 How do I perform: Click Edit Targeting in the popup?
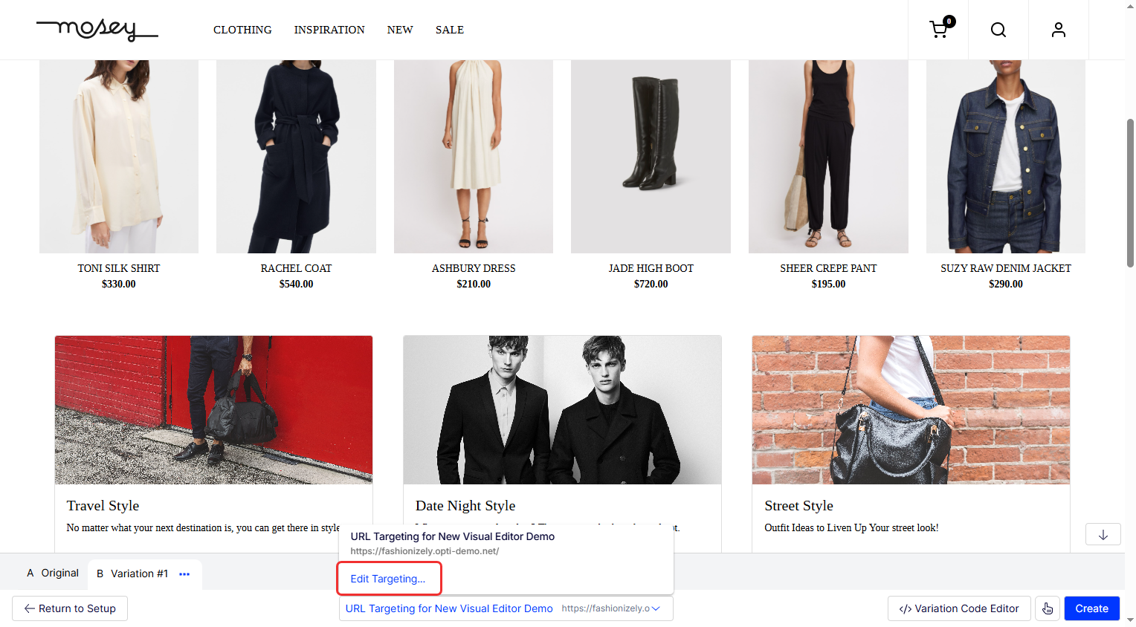[388, 579]
